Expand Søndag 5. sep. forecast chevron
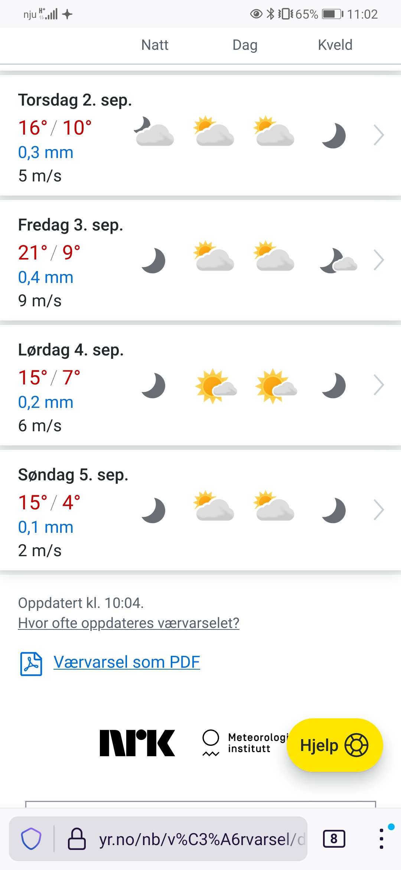The height and width of the screenshot is (870, 401). click(378, 510)
